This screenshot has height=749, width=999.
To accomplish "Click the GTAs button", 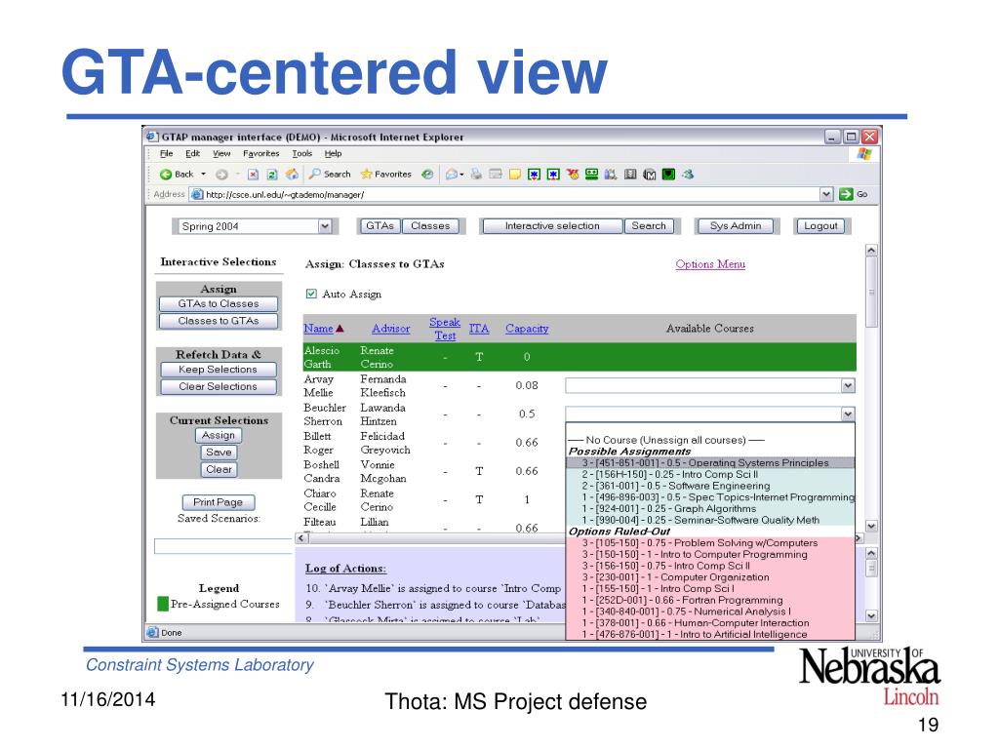I will pyautogui.click(x=380, y=226).
